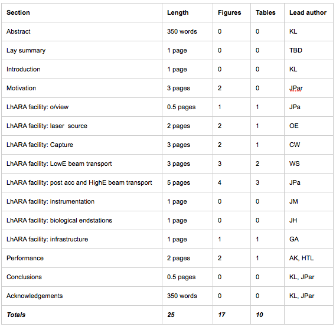Select the LhARA facility: Capture cell
The width and height of the screenshot is (336, 327).
pos(81,145)
